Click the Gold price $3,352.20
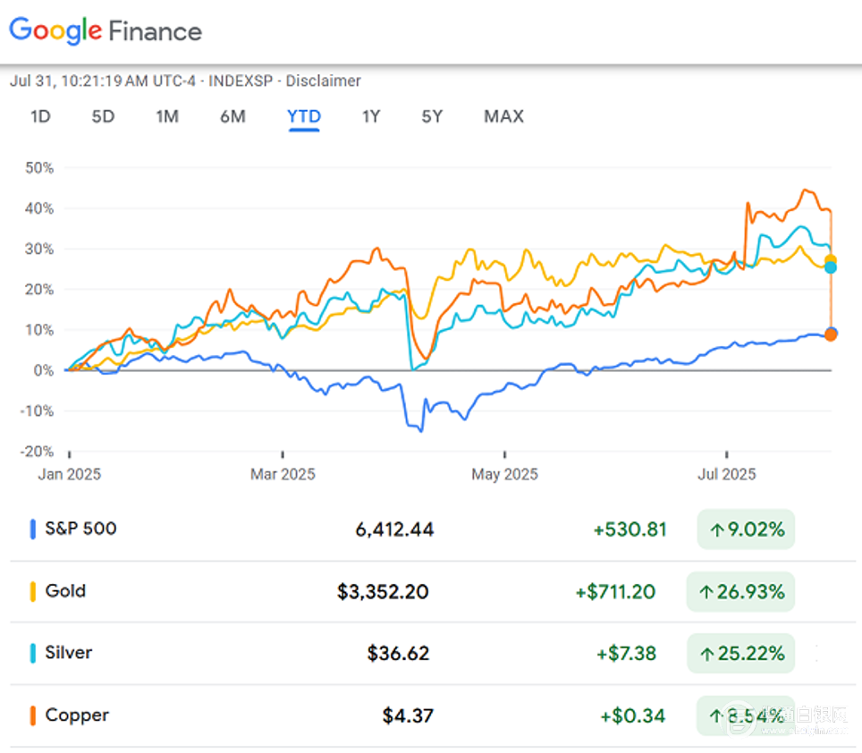This screenshot has width=862, height=753. (x=383, y=591)
